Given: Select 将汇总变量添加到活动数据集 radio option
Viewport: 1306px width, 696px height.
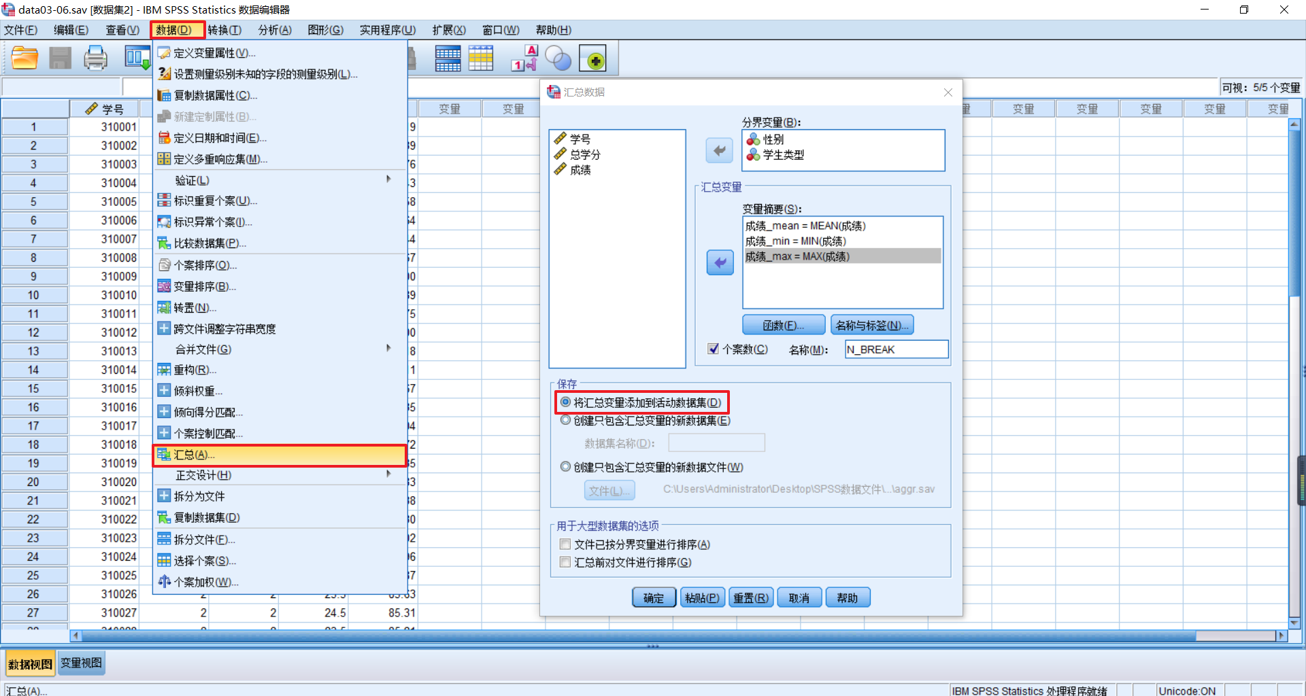Looking at the screenshot, I should click(565, 402).
